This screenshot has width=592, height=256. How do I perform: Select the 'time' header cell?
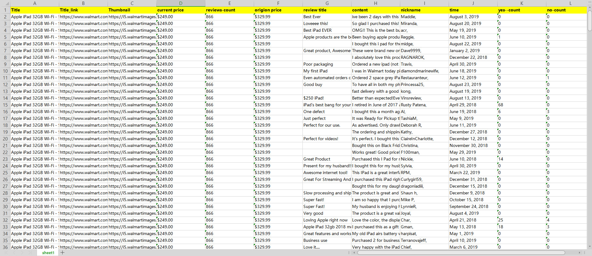[473, 10]
